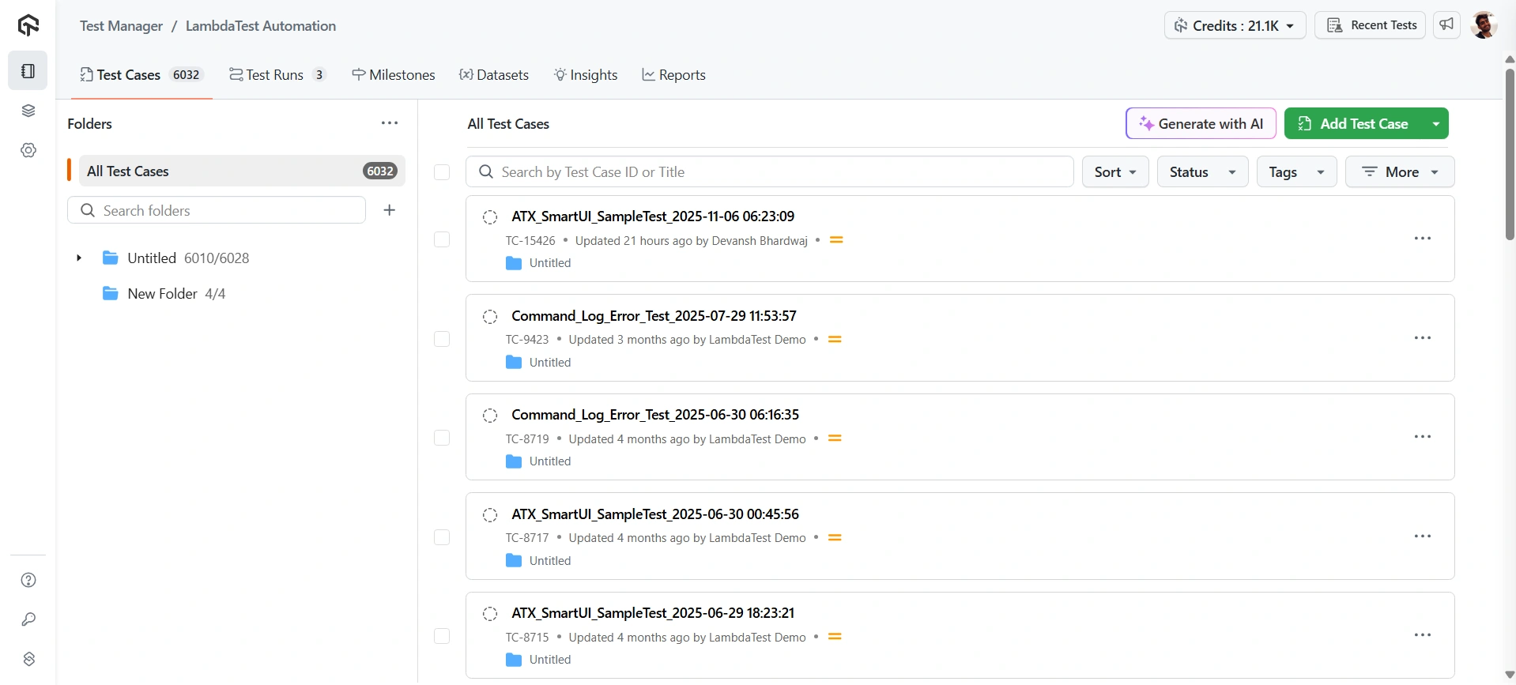Screen dimensions: 1516x685
Task: Click the plus icon to add folder
Action: 390,210
